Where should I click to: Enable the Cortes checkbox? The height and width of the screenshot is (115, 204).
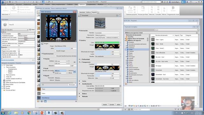(x=81, y=81)
